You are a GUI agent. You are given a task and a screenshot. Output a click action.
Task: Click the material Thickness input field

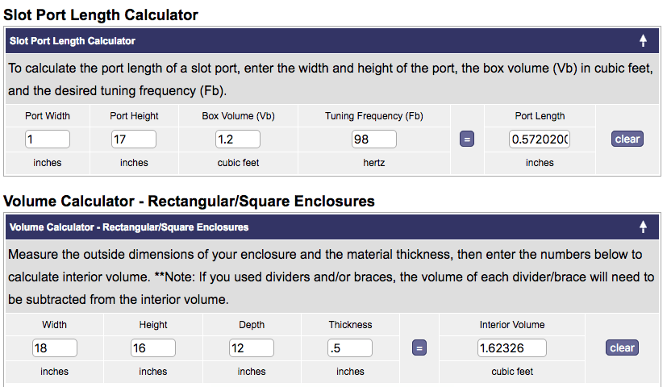[349, 348]
